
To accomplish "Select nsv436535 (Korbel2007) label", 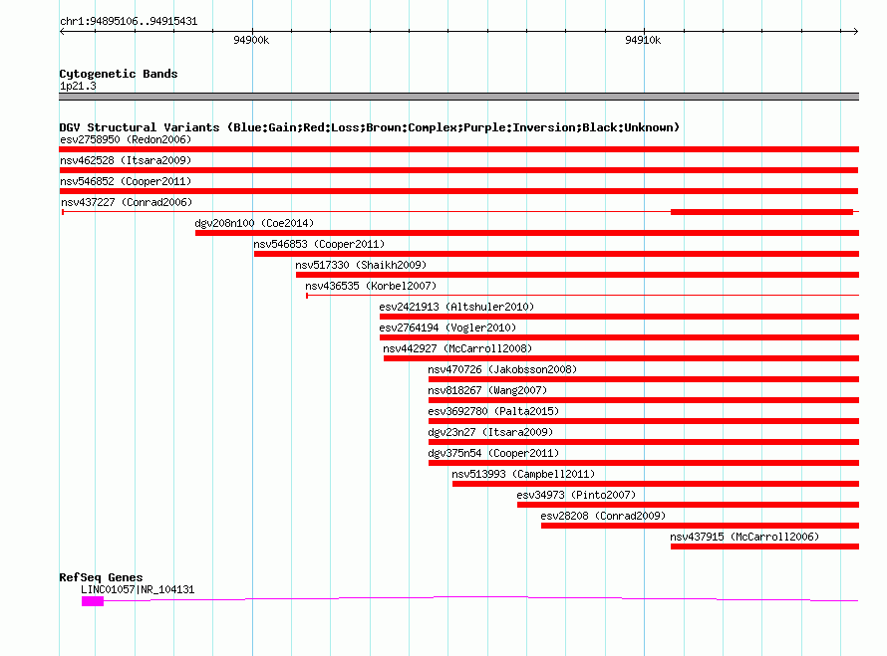I will tap(371, 286).
